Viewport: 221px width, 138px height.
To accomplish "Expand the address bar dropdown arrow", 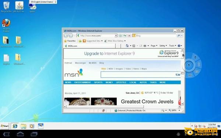I will (116, 36).
